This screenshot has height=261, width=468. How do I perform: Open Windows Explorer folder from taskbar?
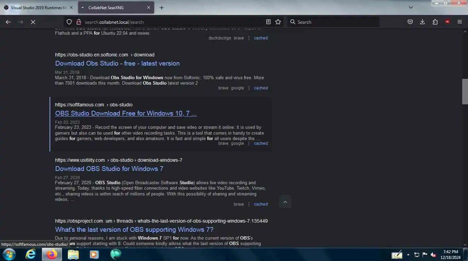(73, 254)
